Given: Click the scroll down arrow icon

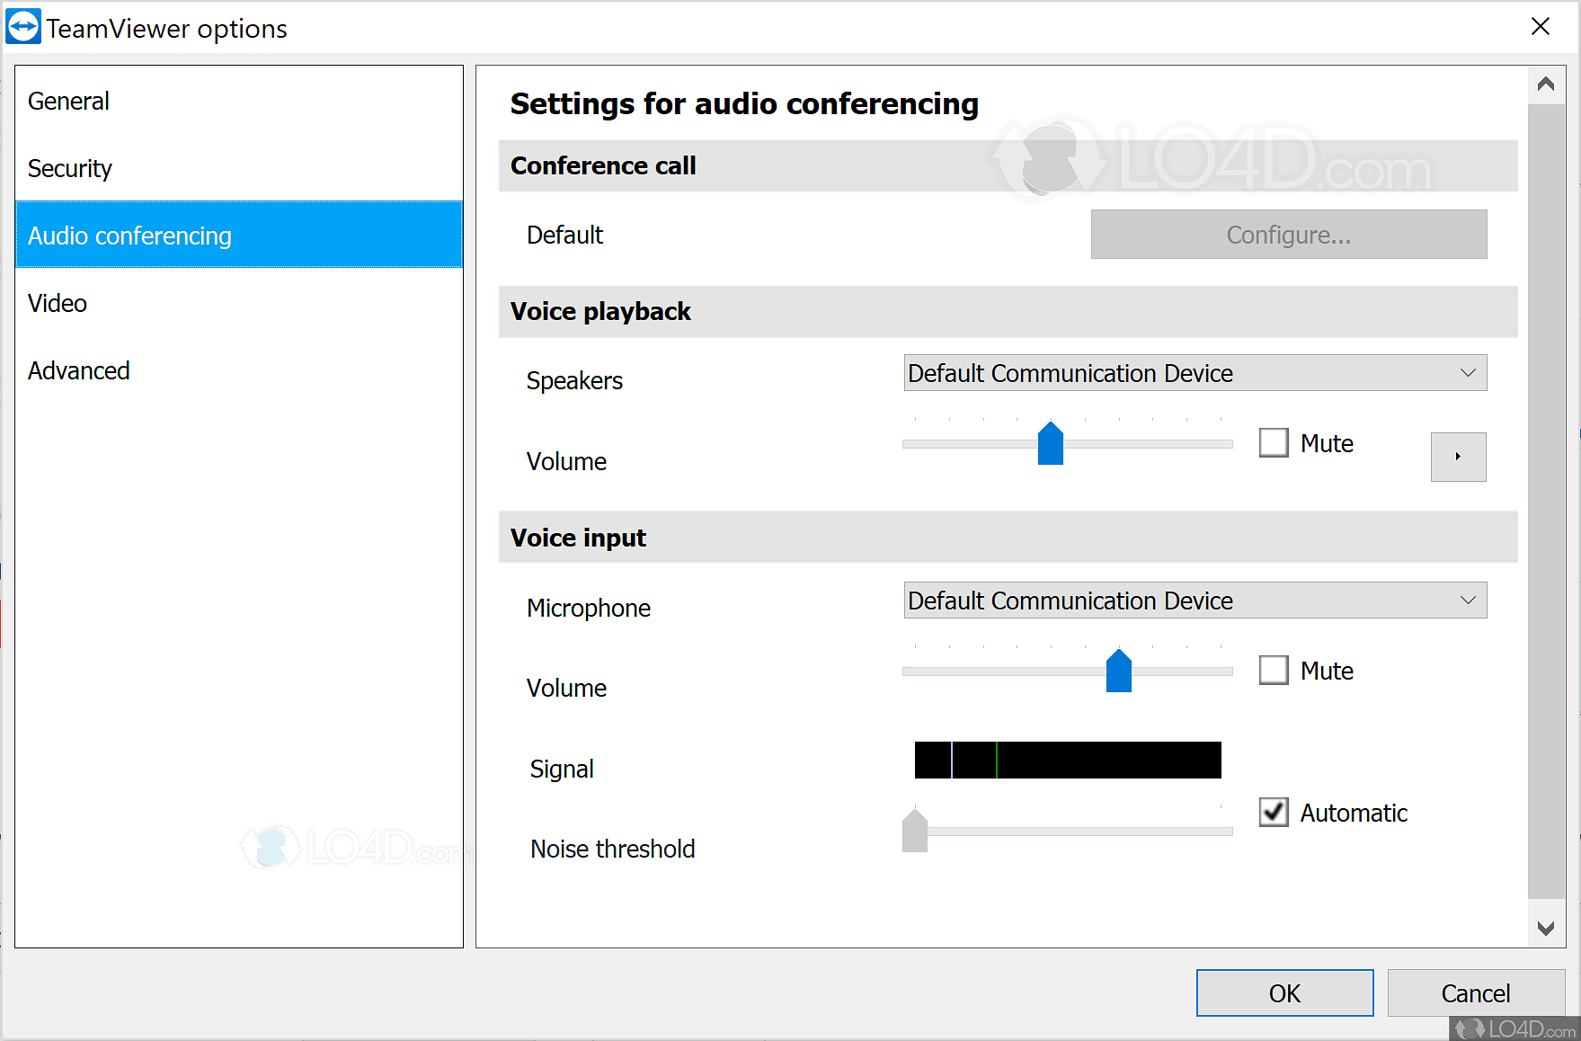Looking at the screenshot, I should pyautogui.click(x=1545, y=929).
